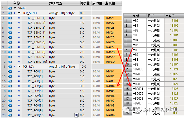Click monitor value 16#21 of TCP_SEND[1]
184x118 pixels.
pyautogui.click(x=113, y=18)
